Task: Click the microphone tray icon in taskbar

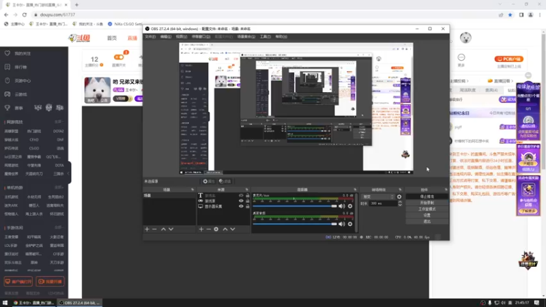Action: pyautogui.click(x=489, y=303)
